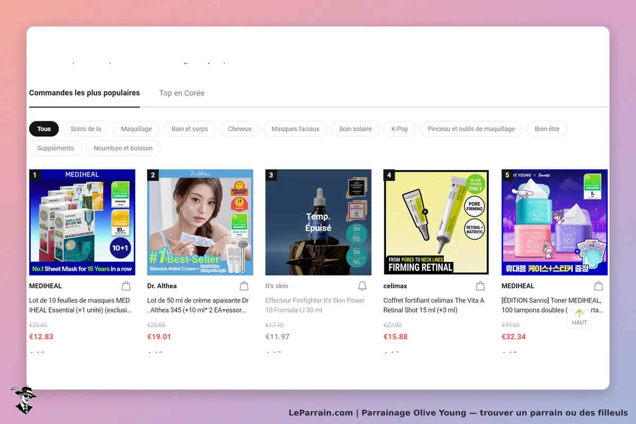Open the Temp. Épuisé serum image
The width and height of the screenshot is (636, 424).
[x=319, y=223]
